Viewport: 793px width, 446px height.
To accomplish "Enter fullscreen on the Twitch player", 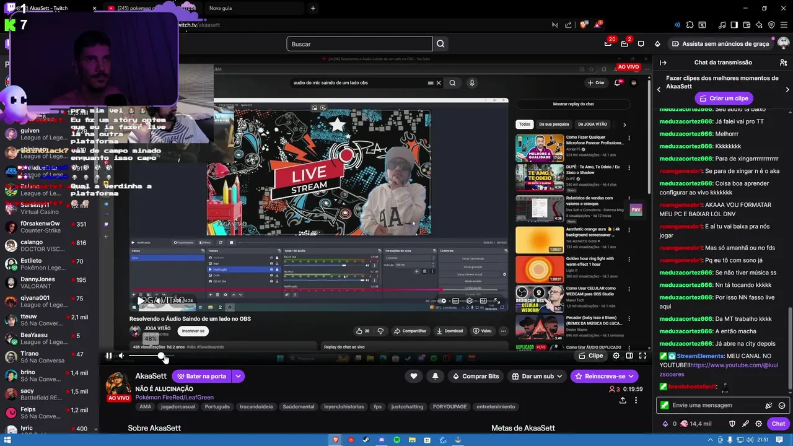I will click(x=642, y=356).
